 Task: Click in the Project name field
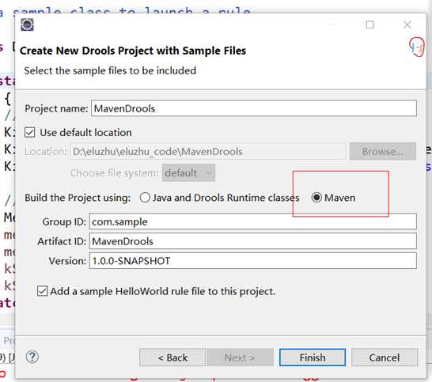tap(254, 108)
